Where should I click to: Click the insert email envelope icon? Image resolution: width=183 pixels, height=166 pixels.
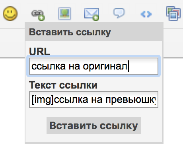(x=92, y=14)
